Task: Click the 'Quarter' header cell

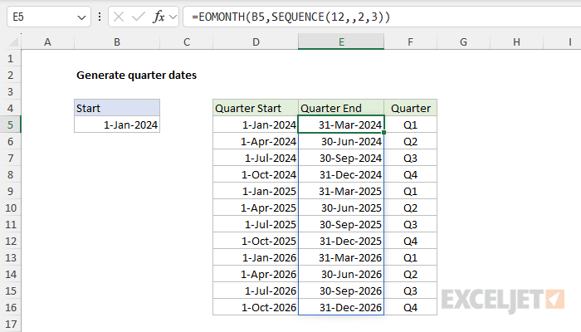Action: click(411, 108)
